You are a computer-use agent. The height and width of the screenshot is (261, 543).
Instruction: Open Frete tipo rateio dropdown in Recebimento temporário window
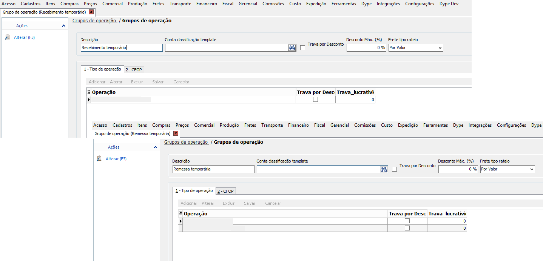(x=440, y=48)
